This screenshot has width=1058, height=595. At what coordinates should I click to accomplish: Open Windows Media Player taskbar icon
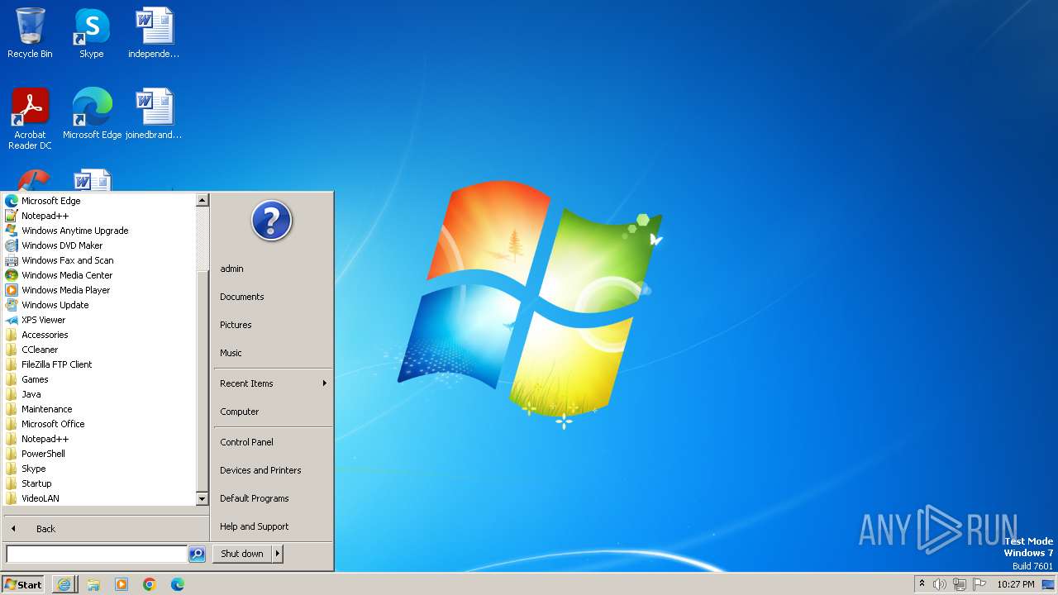[122, 584]
